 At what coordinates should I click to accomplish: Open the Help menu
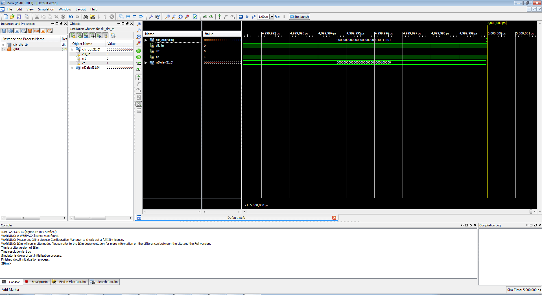click(94, 9)
